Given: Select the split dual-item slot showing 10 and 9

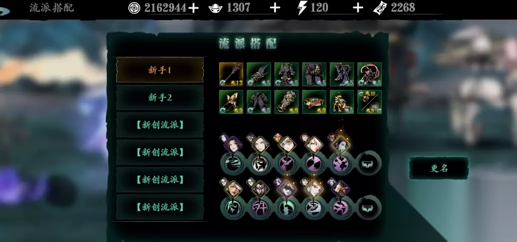Looking at the screenshot, I should coord(370,102).
